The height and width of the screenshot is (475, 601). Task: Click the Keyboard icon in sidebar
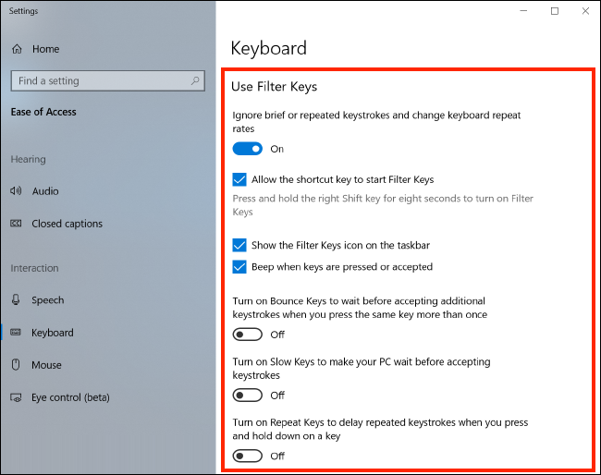pyautogui.click(x=16, y=332)
